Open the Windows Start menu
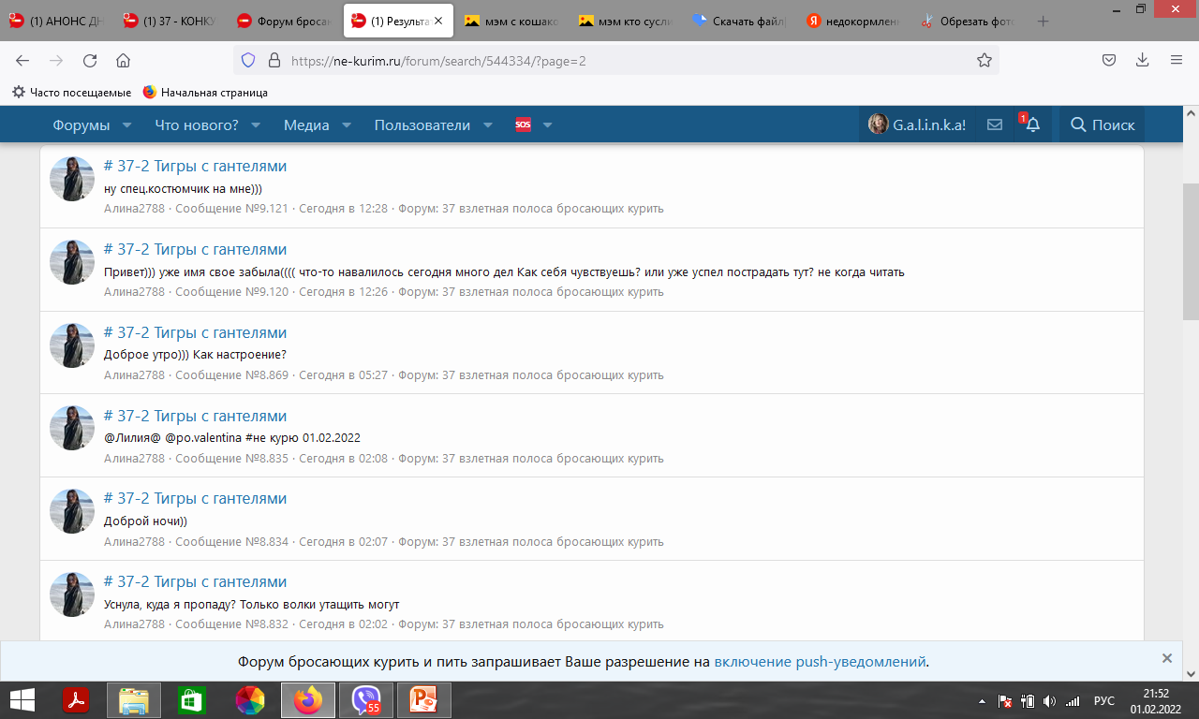The width and height of the screenshot is (1199, 719). tap(22, 700)
